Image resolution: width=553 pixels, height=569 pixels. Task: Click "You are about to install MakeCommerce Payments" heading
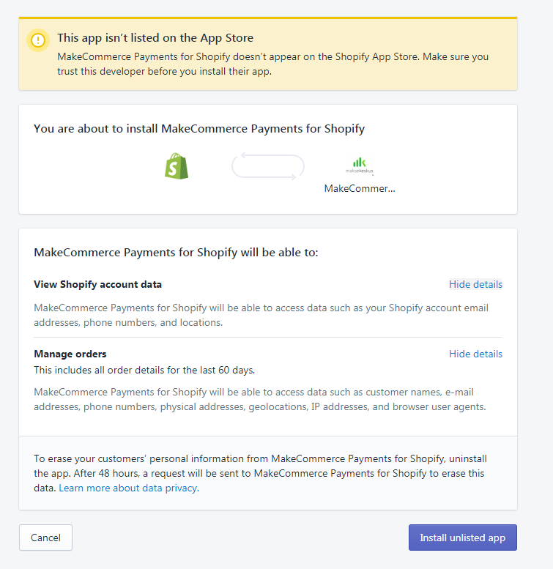coord(199,129)
